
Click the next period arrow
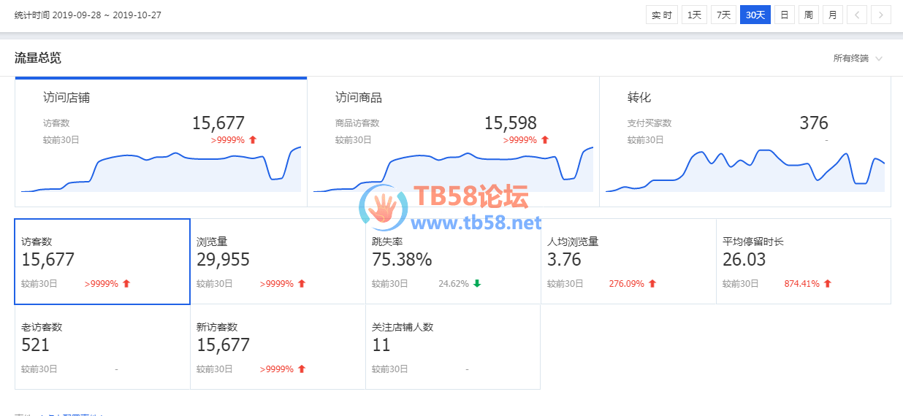881,15
